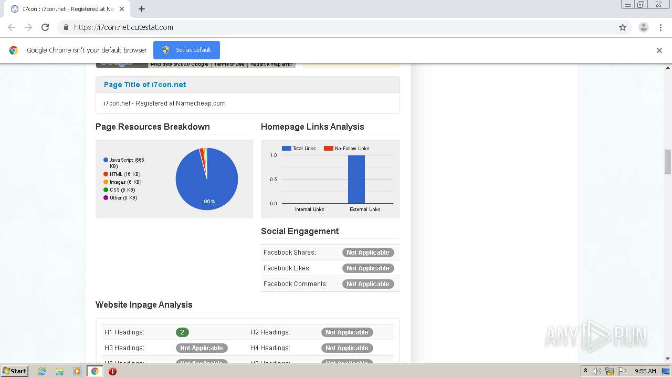Open a new browser tab
The image size is (672, 378).
click(142, 9)
